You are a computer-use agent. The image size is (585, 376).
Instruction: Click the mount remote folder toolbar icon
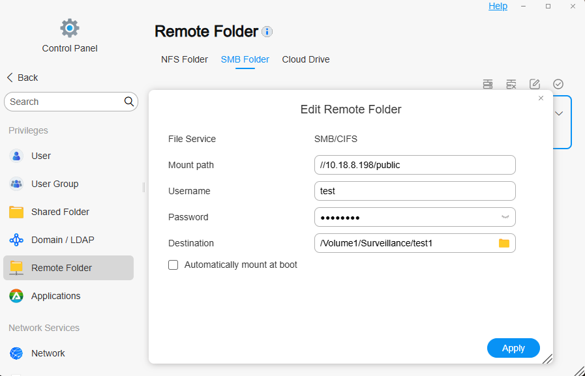pyautogui.click(x=488, y=84)
